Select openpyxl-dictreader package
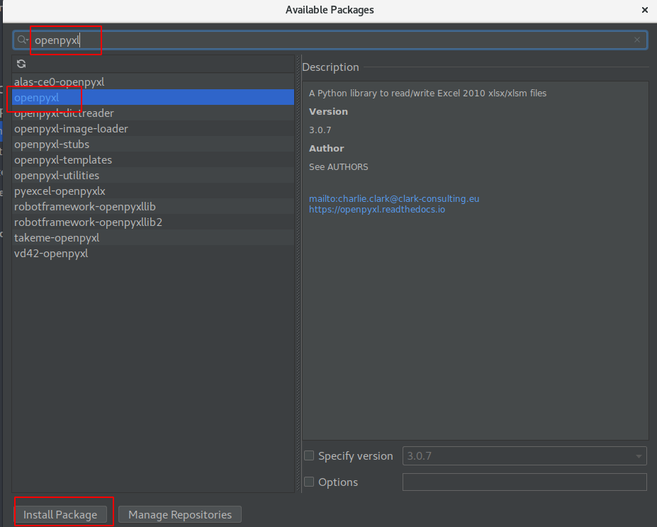 153,113
